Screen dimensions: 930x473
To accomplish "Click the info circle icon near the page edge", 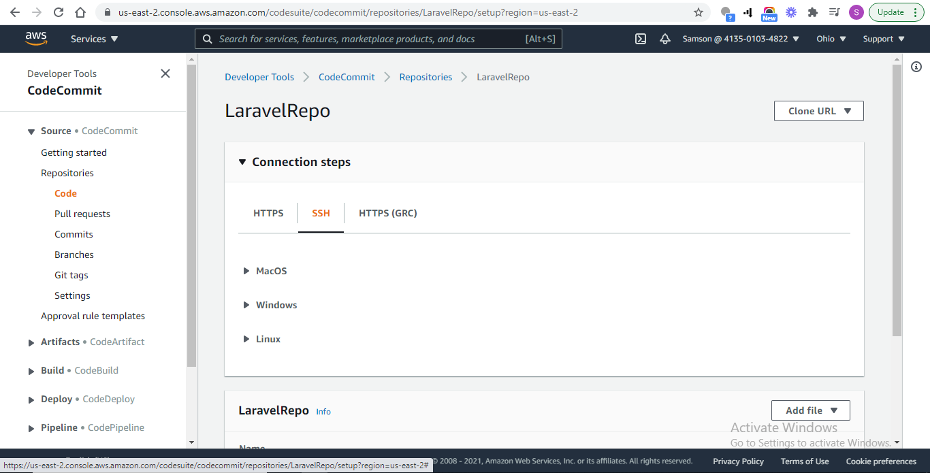I will click(916, 67).
